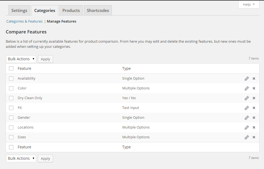
Task: Tick the checkbox next to Availability
Action: click(x=11, y=79)
